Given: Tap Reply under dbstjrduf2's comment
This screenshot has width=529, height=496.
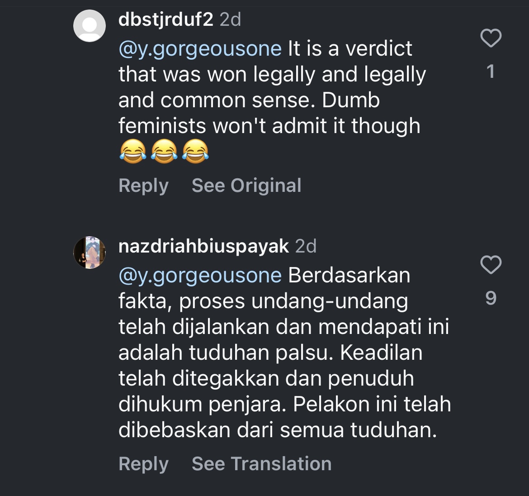Looking at the screenshot, I should [x=143, y=186].
